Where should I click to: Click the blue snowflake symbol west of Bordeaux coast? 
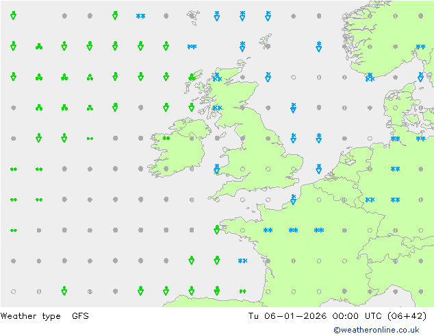pyautogui.click(x=242, y=261)
